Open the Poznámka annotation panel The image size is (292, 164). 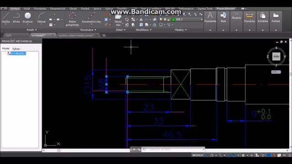pyautogui.click(x=210, y=17)
